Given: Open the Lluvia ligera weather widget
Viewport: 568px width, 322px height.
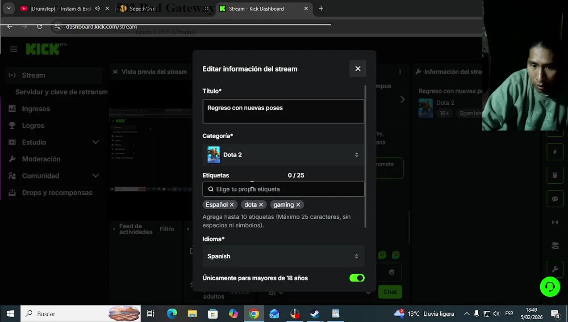Looking at the screenshot, I should point(424,314).
